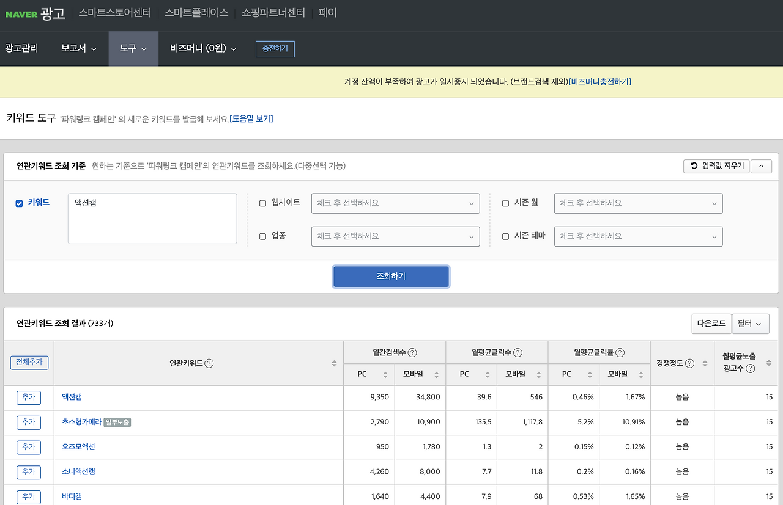Sort results by 연관키워드 column
Viewport: 783px width, 505px height.
334,363
